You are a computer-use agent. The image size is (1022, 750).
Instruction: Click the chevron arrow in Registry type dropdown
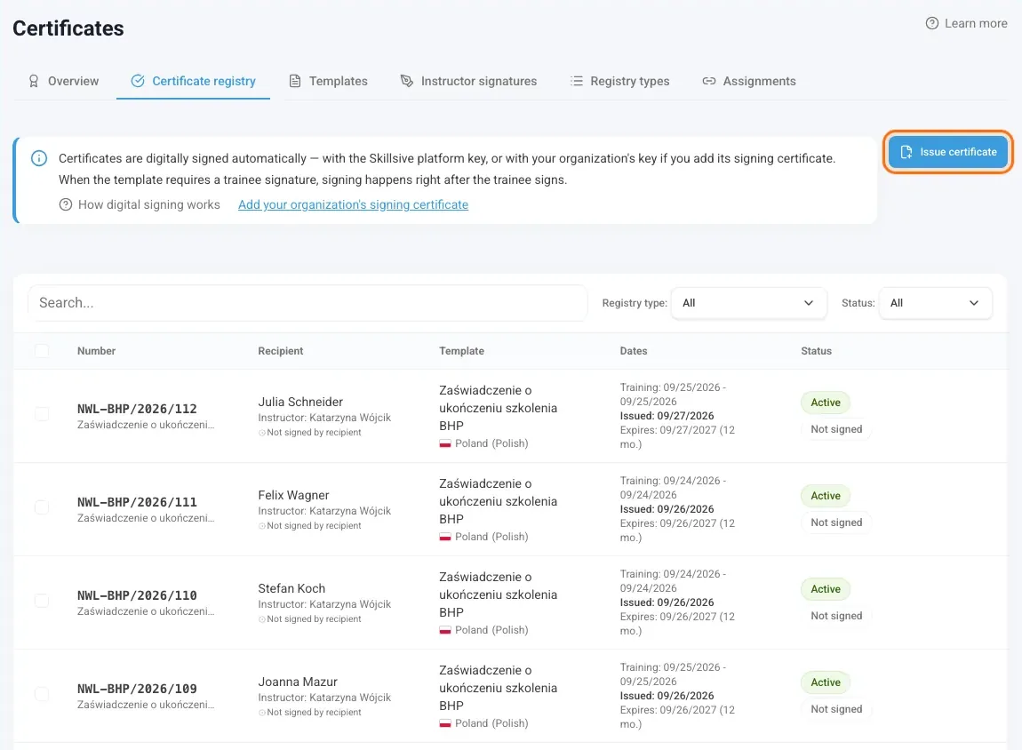[808, 303]
